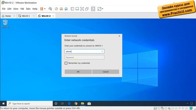The height and width of the screenshot is (110, 196).
Task: Expand the stretch guest dropdown arrow
Action: (x=103, y=9)
